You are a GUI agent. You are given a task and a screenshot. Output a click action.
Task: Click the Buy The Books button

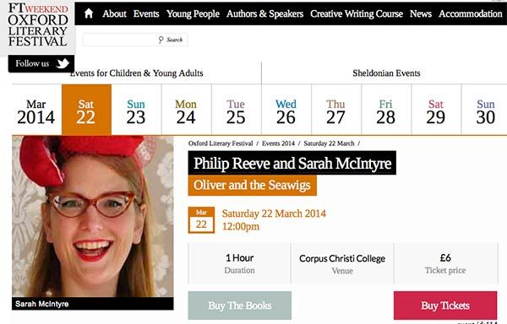point(240,305)
